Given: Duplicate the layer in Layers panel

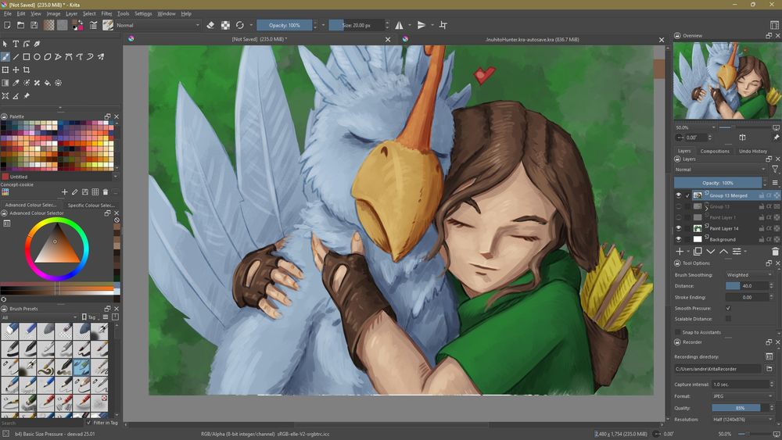Looking at the screenshot, I should [698, 252].
